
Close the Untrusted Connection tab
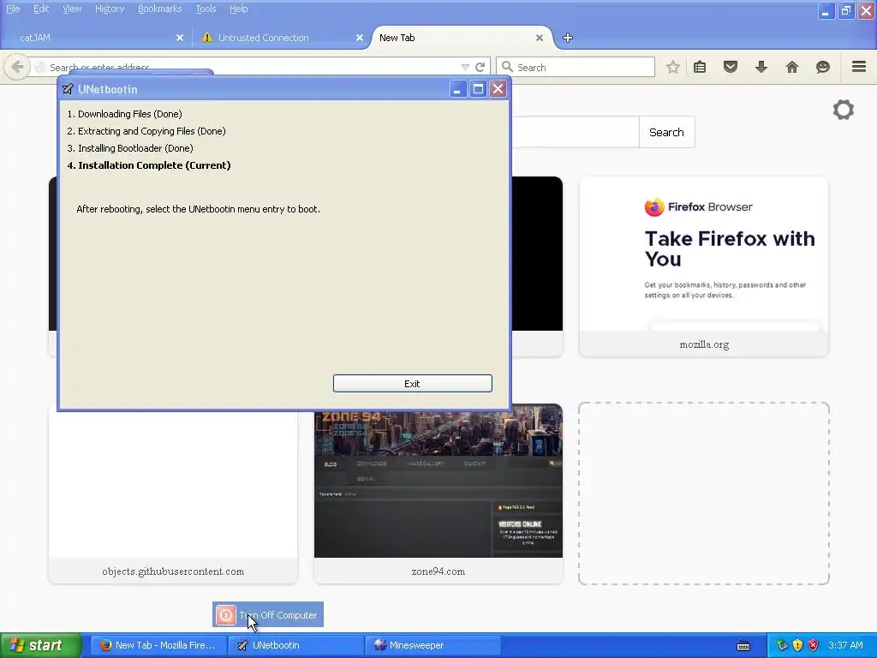point(360,38)
